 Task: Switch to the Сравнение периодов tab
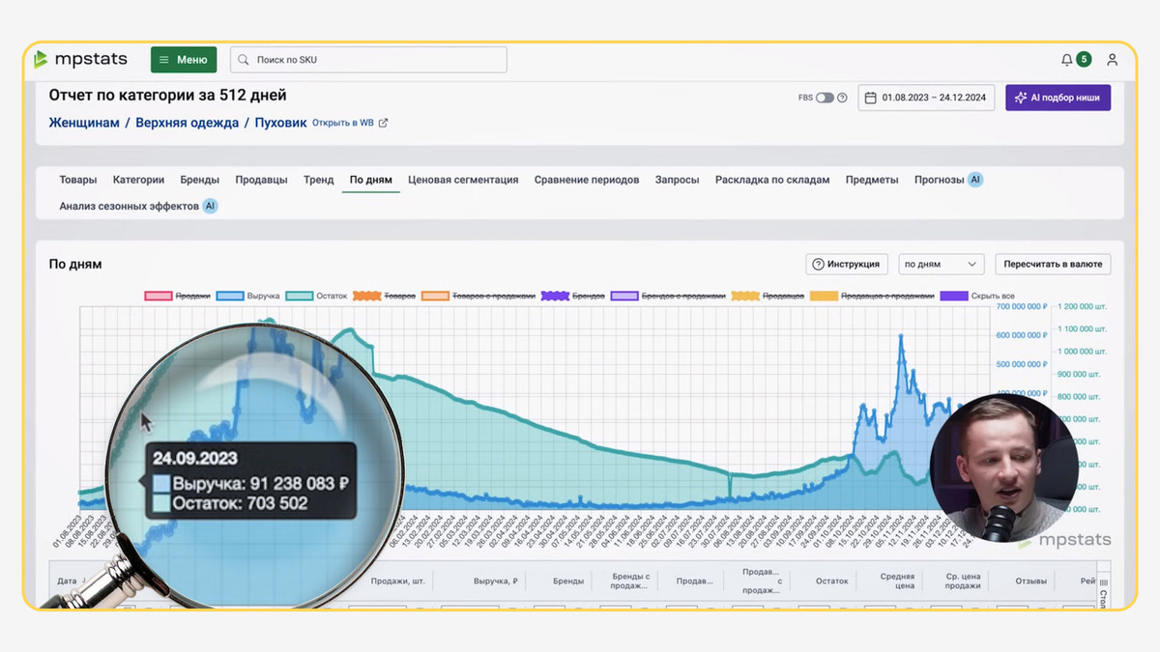click(x=587, y=180)
